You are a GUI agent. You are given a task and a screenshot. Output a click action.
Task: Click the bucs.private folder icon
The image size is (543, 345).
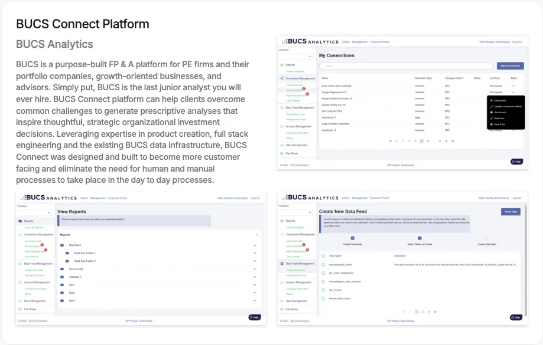click(62, 269)
